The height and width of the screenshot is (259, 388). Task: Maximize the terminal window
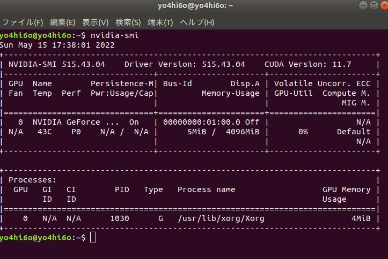coord(374,5)
